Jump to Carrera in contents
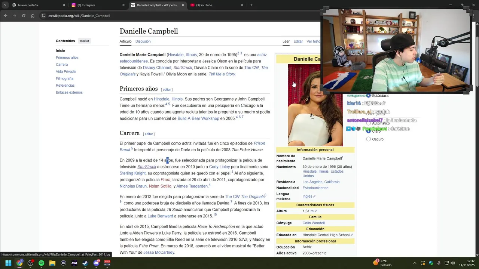The image size is (479, 269). tap(62, 65)
